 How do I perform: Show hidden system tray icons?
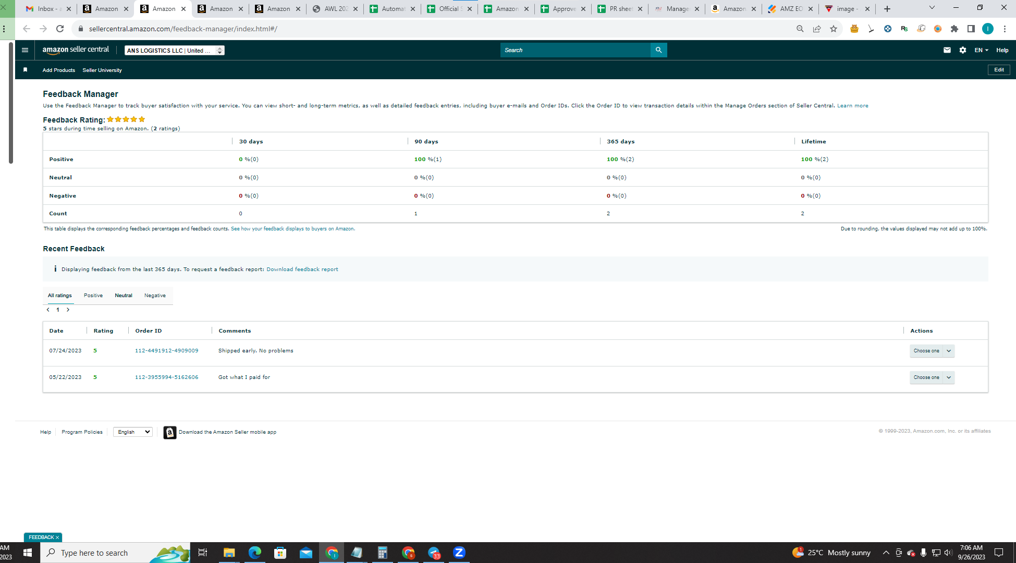886,553
